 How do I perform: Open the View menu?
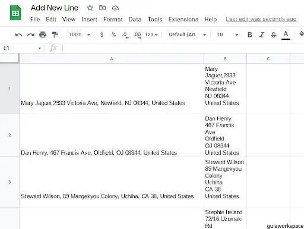point(69,20)
